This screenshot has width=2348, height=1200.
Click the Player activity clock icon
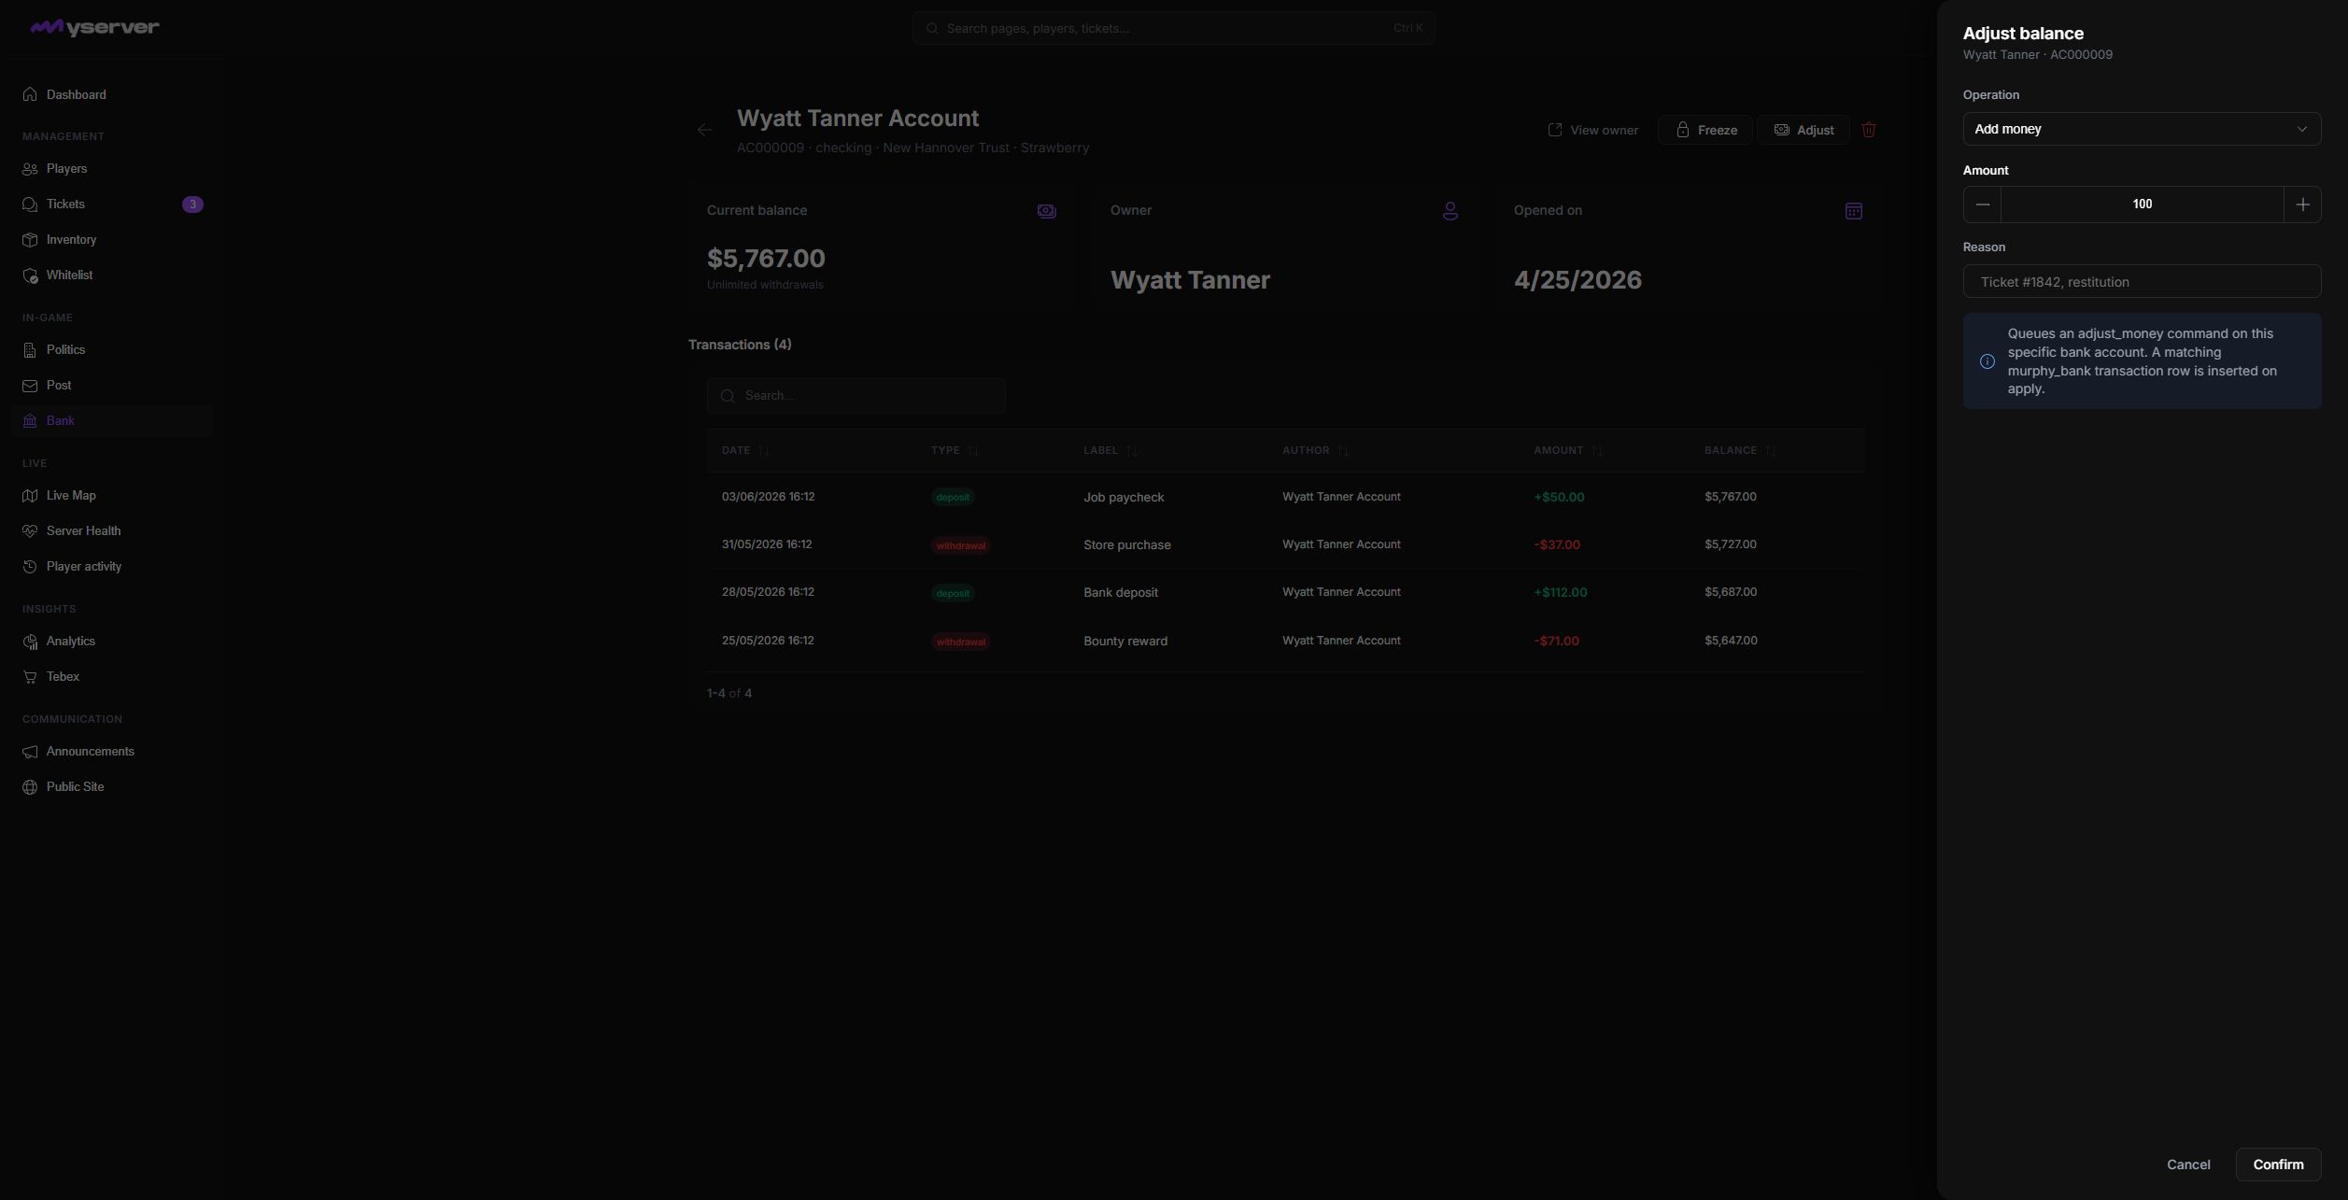[30, 567]
